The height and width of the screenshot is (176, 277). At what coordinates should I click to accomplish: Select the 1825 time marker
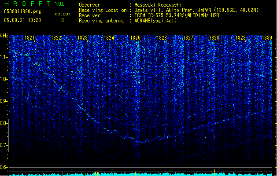[135, 38]
